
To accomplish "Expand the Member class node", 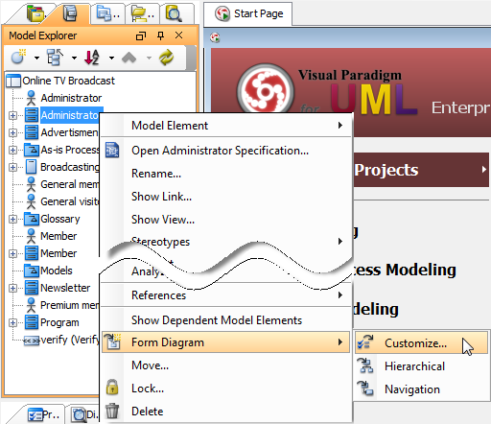I will [x=12, y=253].
